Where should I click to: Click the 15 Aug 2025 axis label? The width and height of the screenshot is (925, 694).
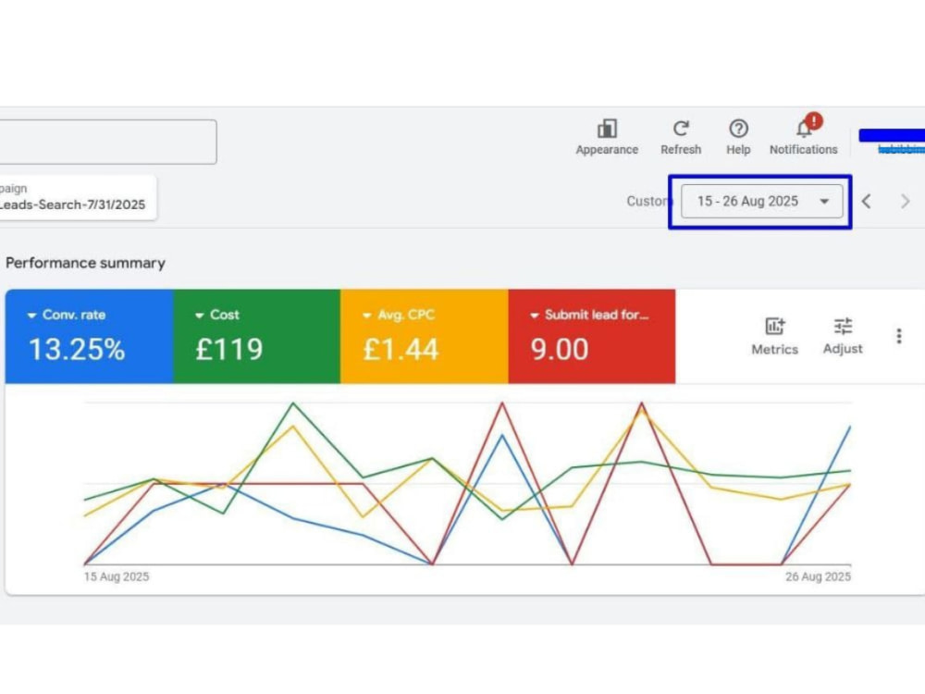117,576
